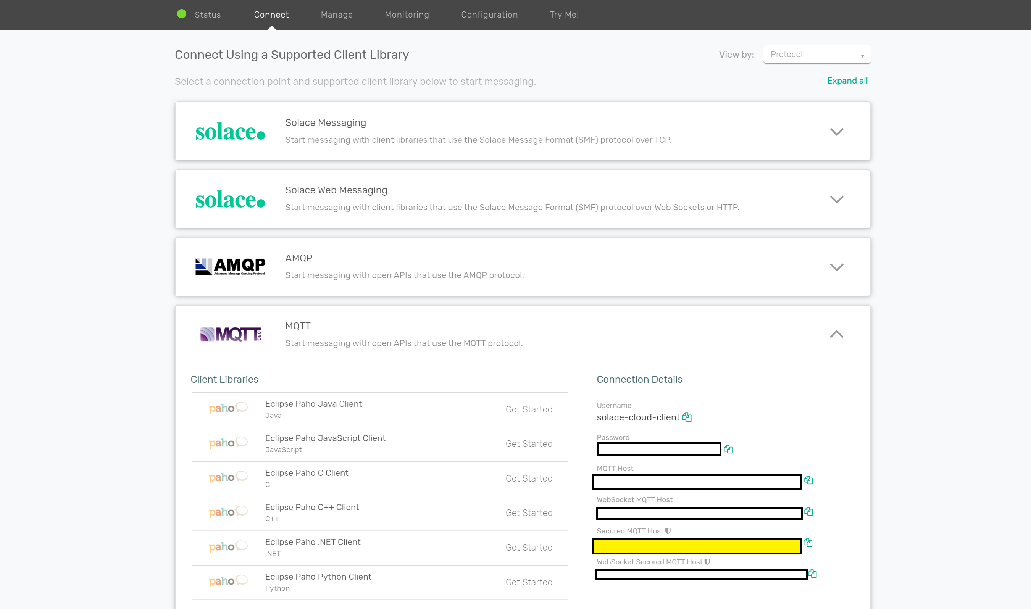This screenshot has height=609, width=1031.
Task: Copy the MQTT Host value
Action: (809, 480)
